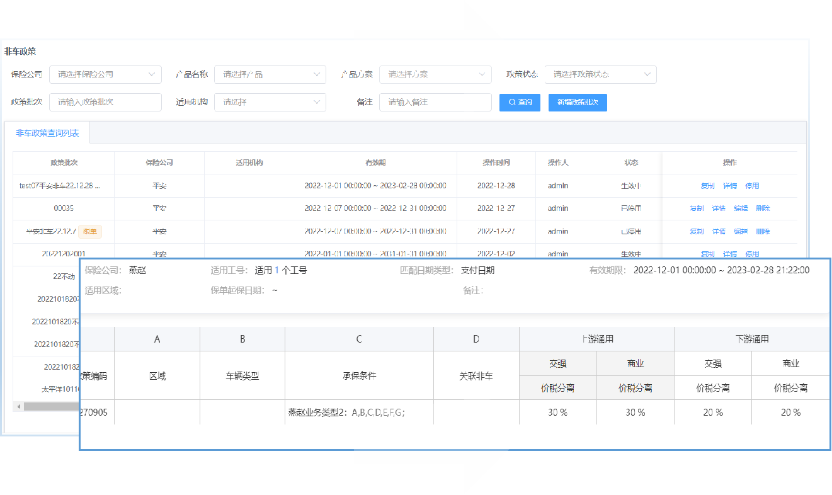Click 停用 in the test07 row
This screenshot has height=495, width=832.
click(x=752, y=186)
